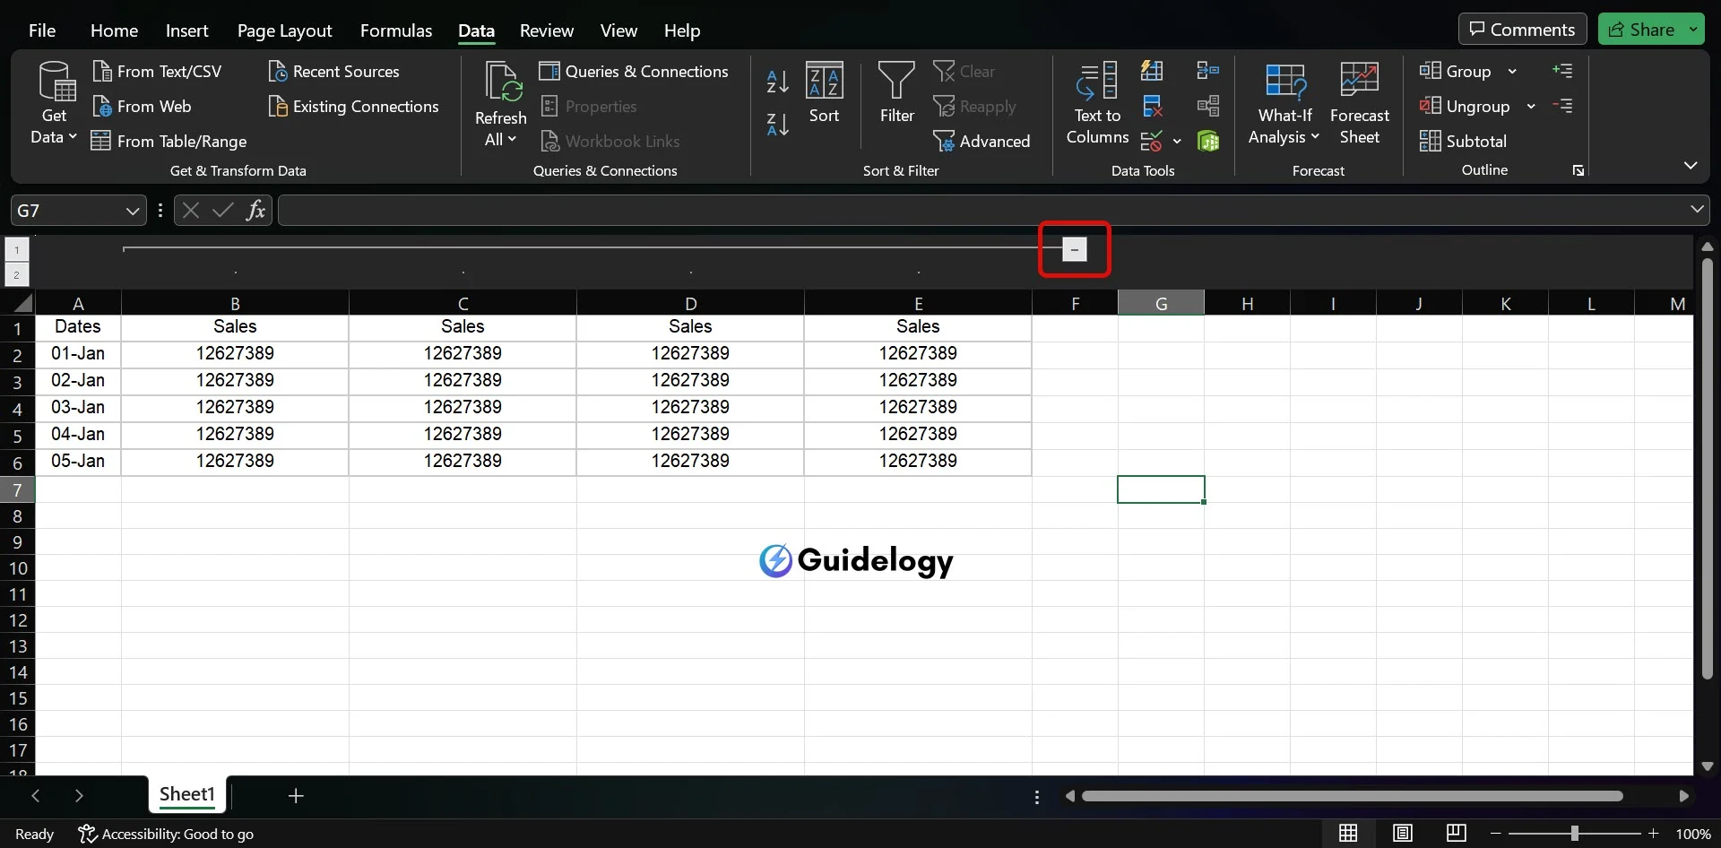
Task: Collapse column group with minus button
Action: point(1074,249)
